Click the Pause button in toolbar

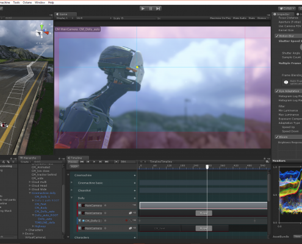(151, 9)
